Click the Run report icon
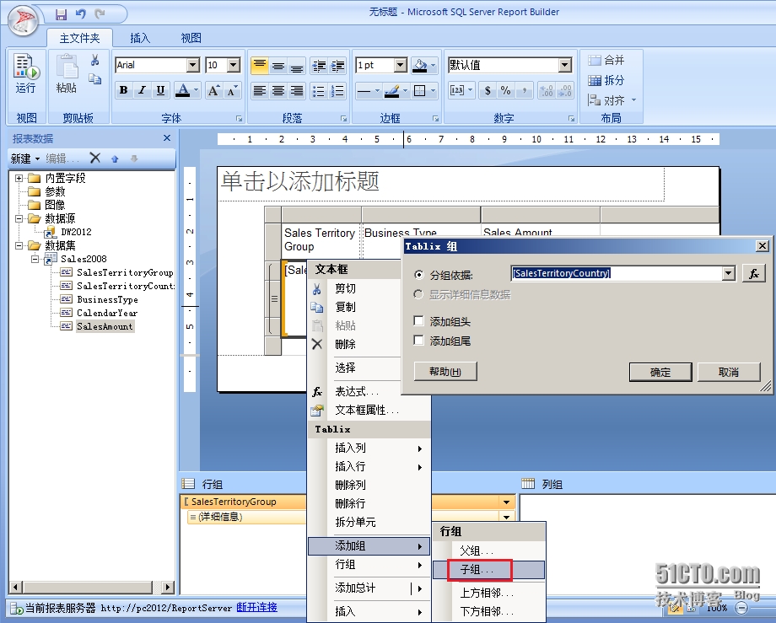Viewport: 776px width, 623px height. point(26,73)
